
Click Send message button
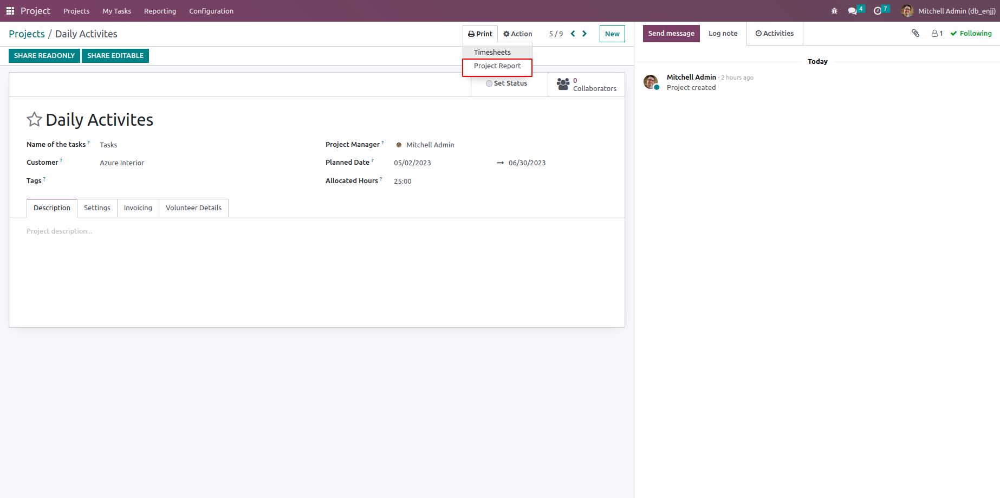click(671, 34)
